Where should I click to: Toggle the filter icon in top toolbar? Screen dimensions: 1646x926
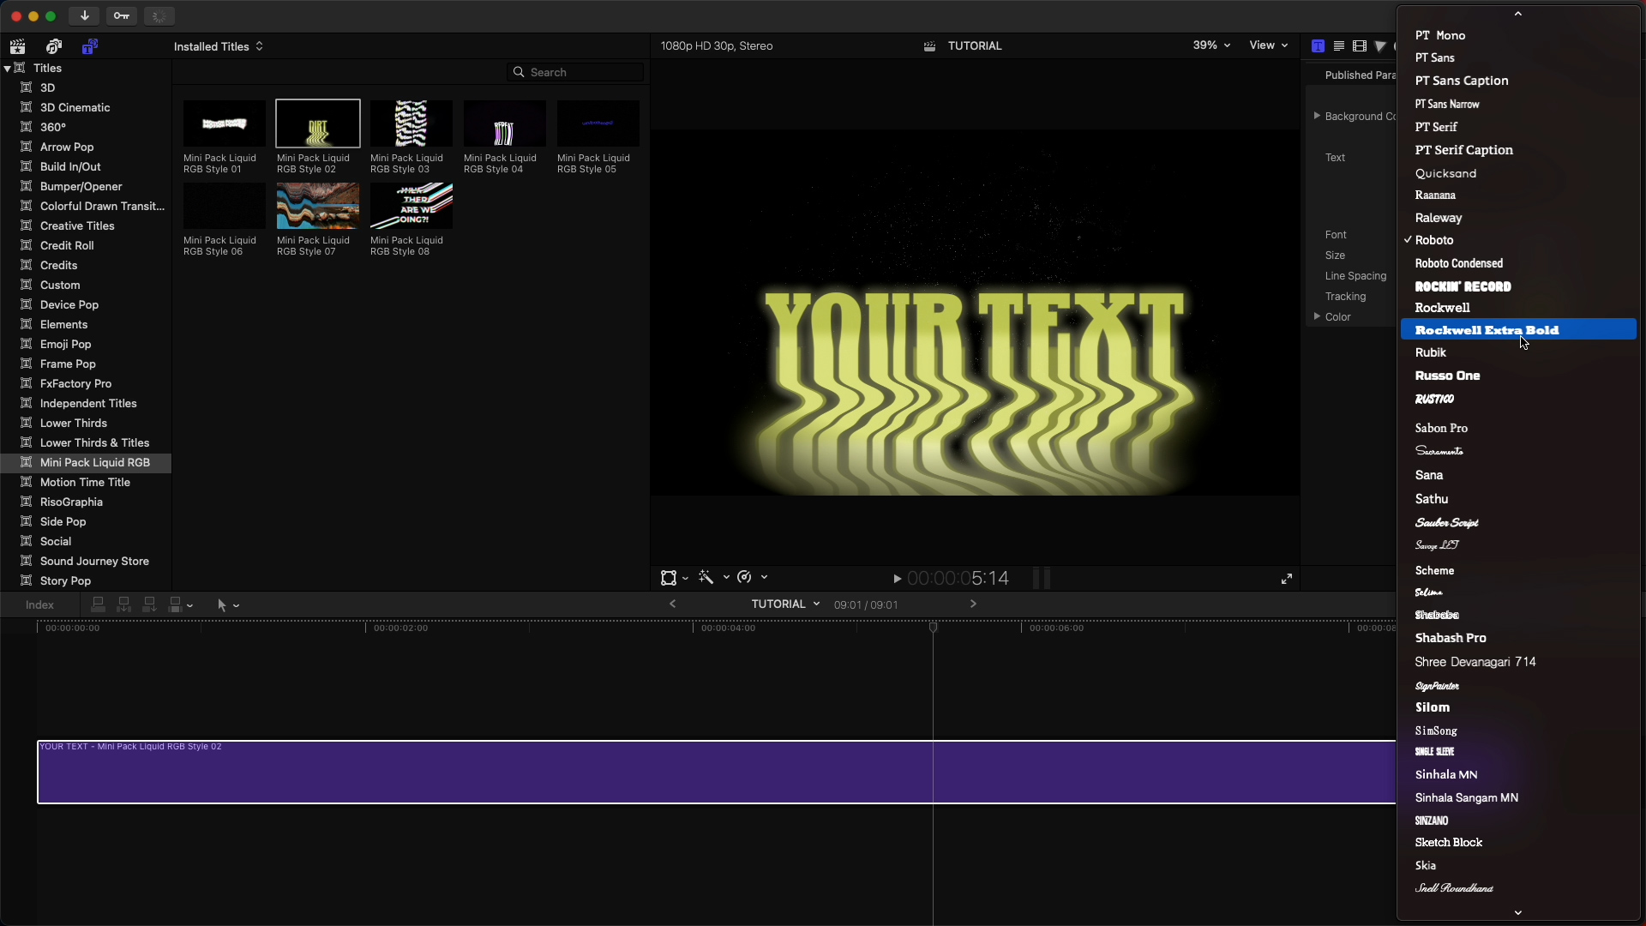[1379, 46]
